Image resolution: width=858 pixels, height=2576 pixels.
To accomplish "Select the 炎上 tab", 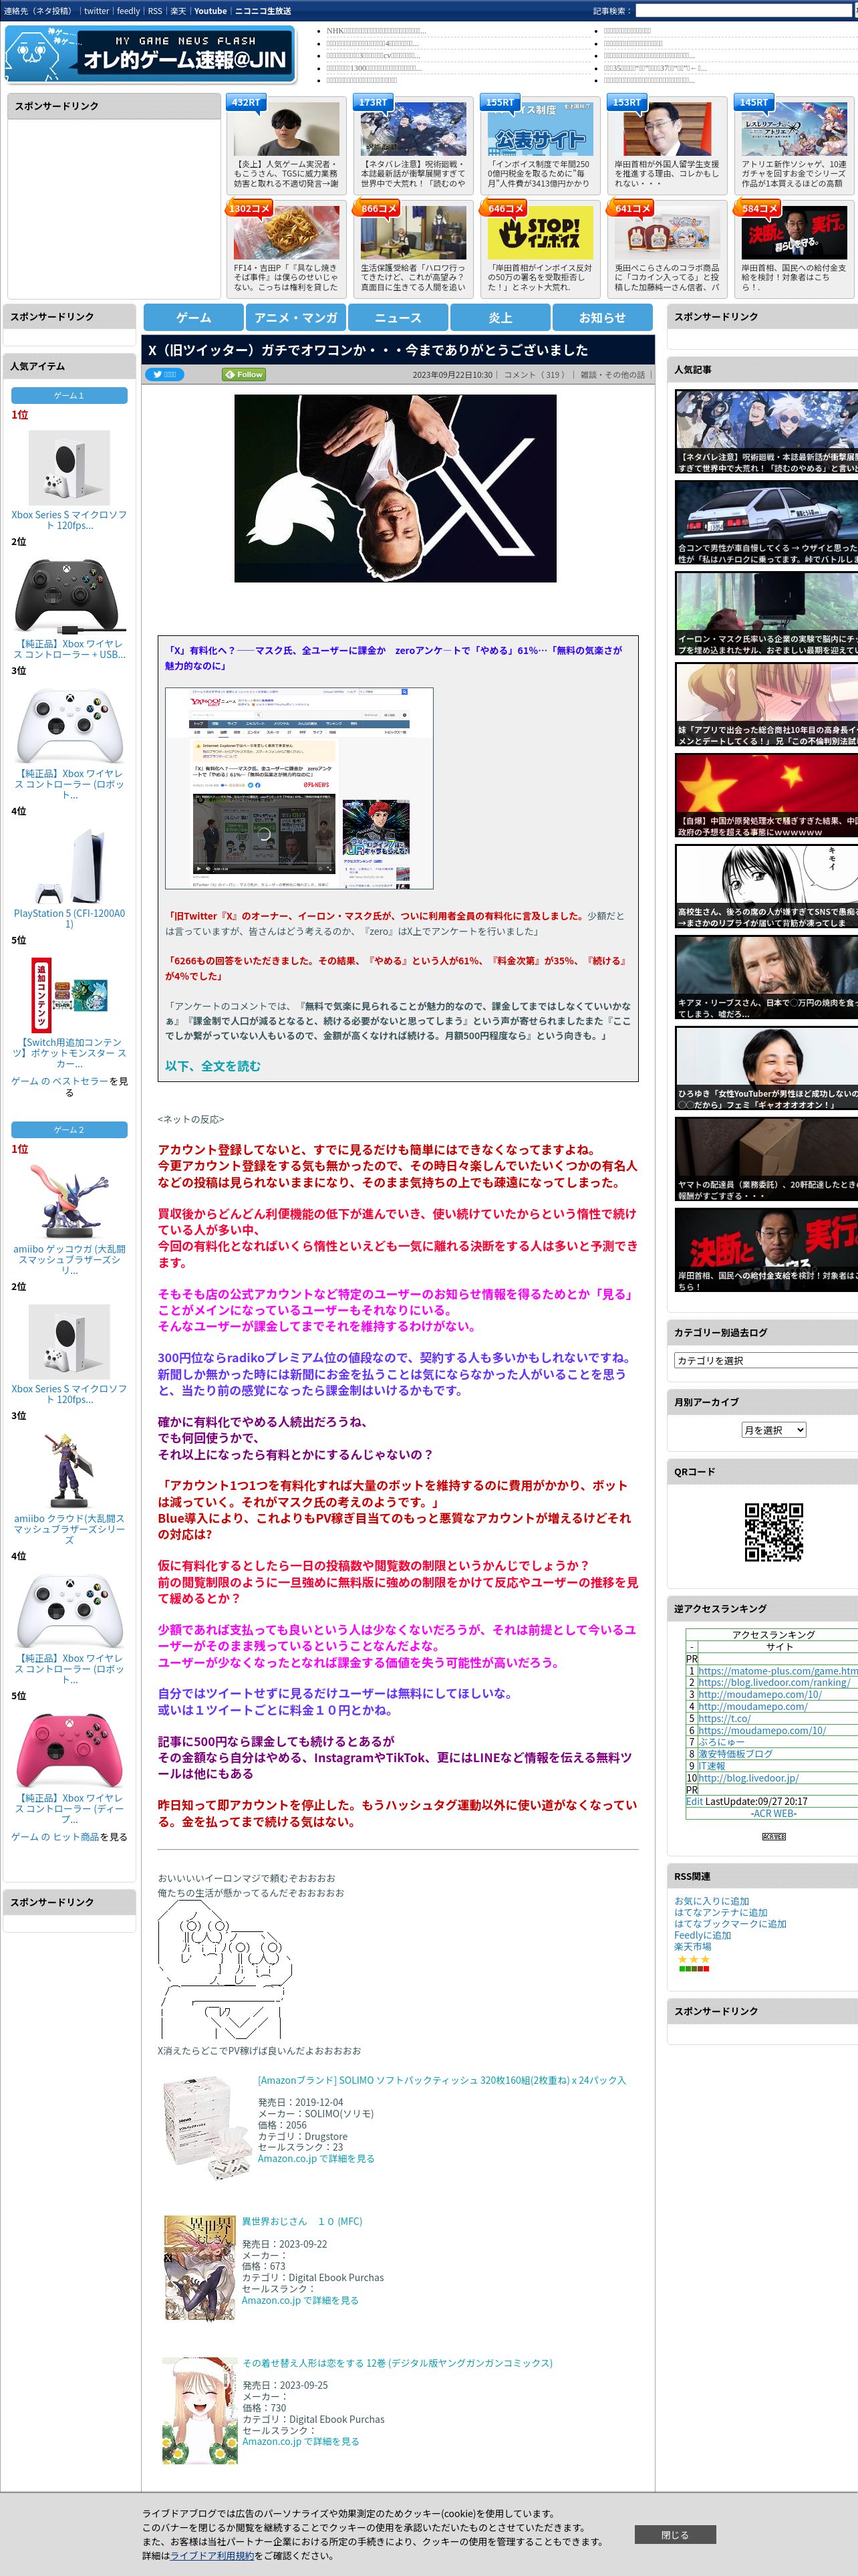I will click(499, 317).
